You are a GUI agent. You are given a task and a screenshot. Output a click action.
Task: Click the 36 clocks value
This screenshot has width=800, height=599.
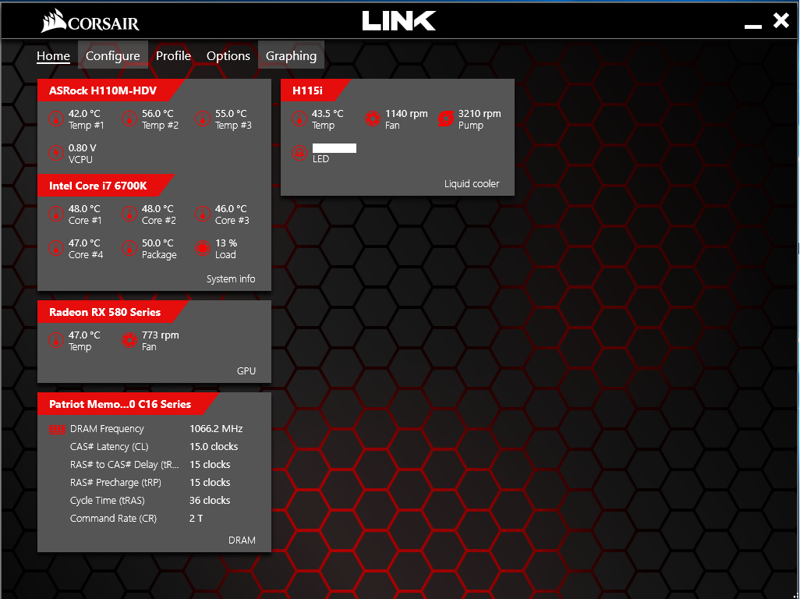point(210,501)
